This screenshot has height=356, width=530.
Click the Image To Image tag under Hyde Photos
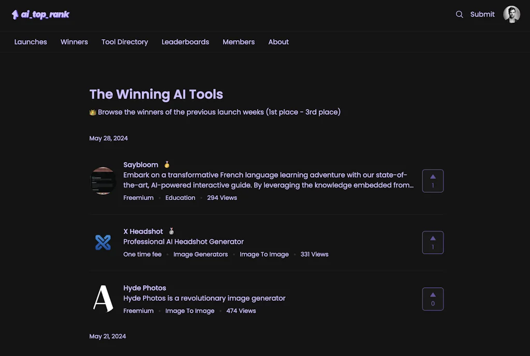tap(190, 311)
